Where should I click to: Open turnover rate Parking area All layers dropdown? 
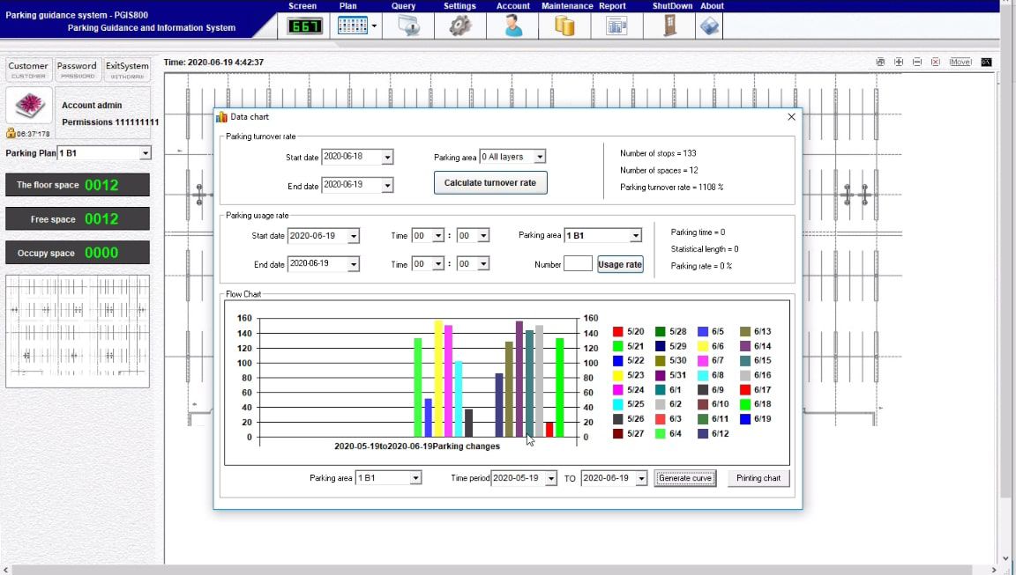(x=540, y=157)
